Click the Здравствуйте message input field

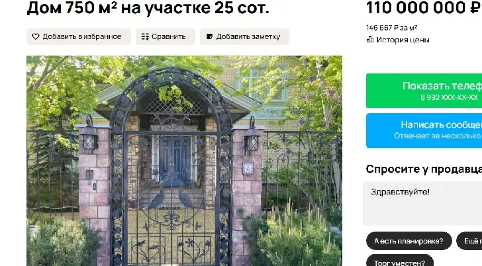coord(422,203)
